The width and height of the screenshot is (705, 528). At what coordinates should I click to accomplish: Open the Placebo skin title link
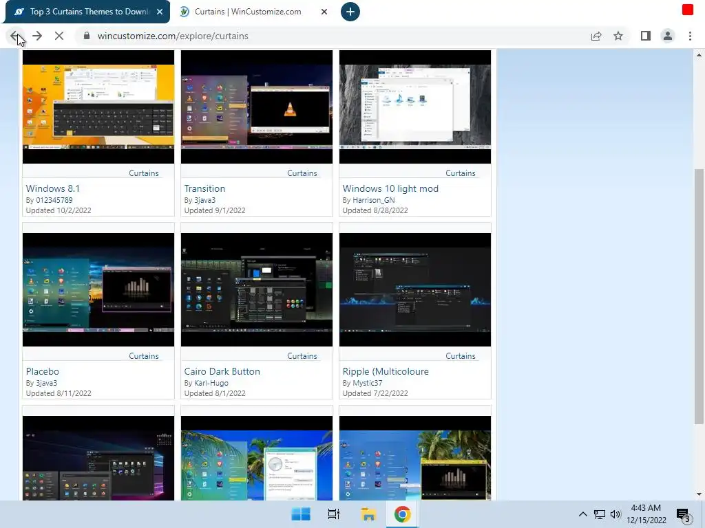coord(42,371)
